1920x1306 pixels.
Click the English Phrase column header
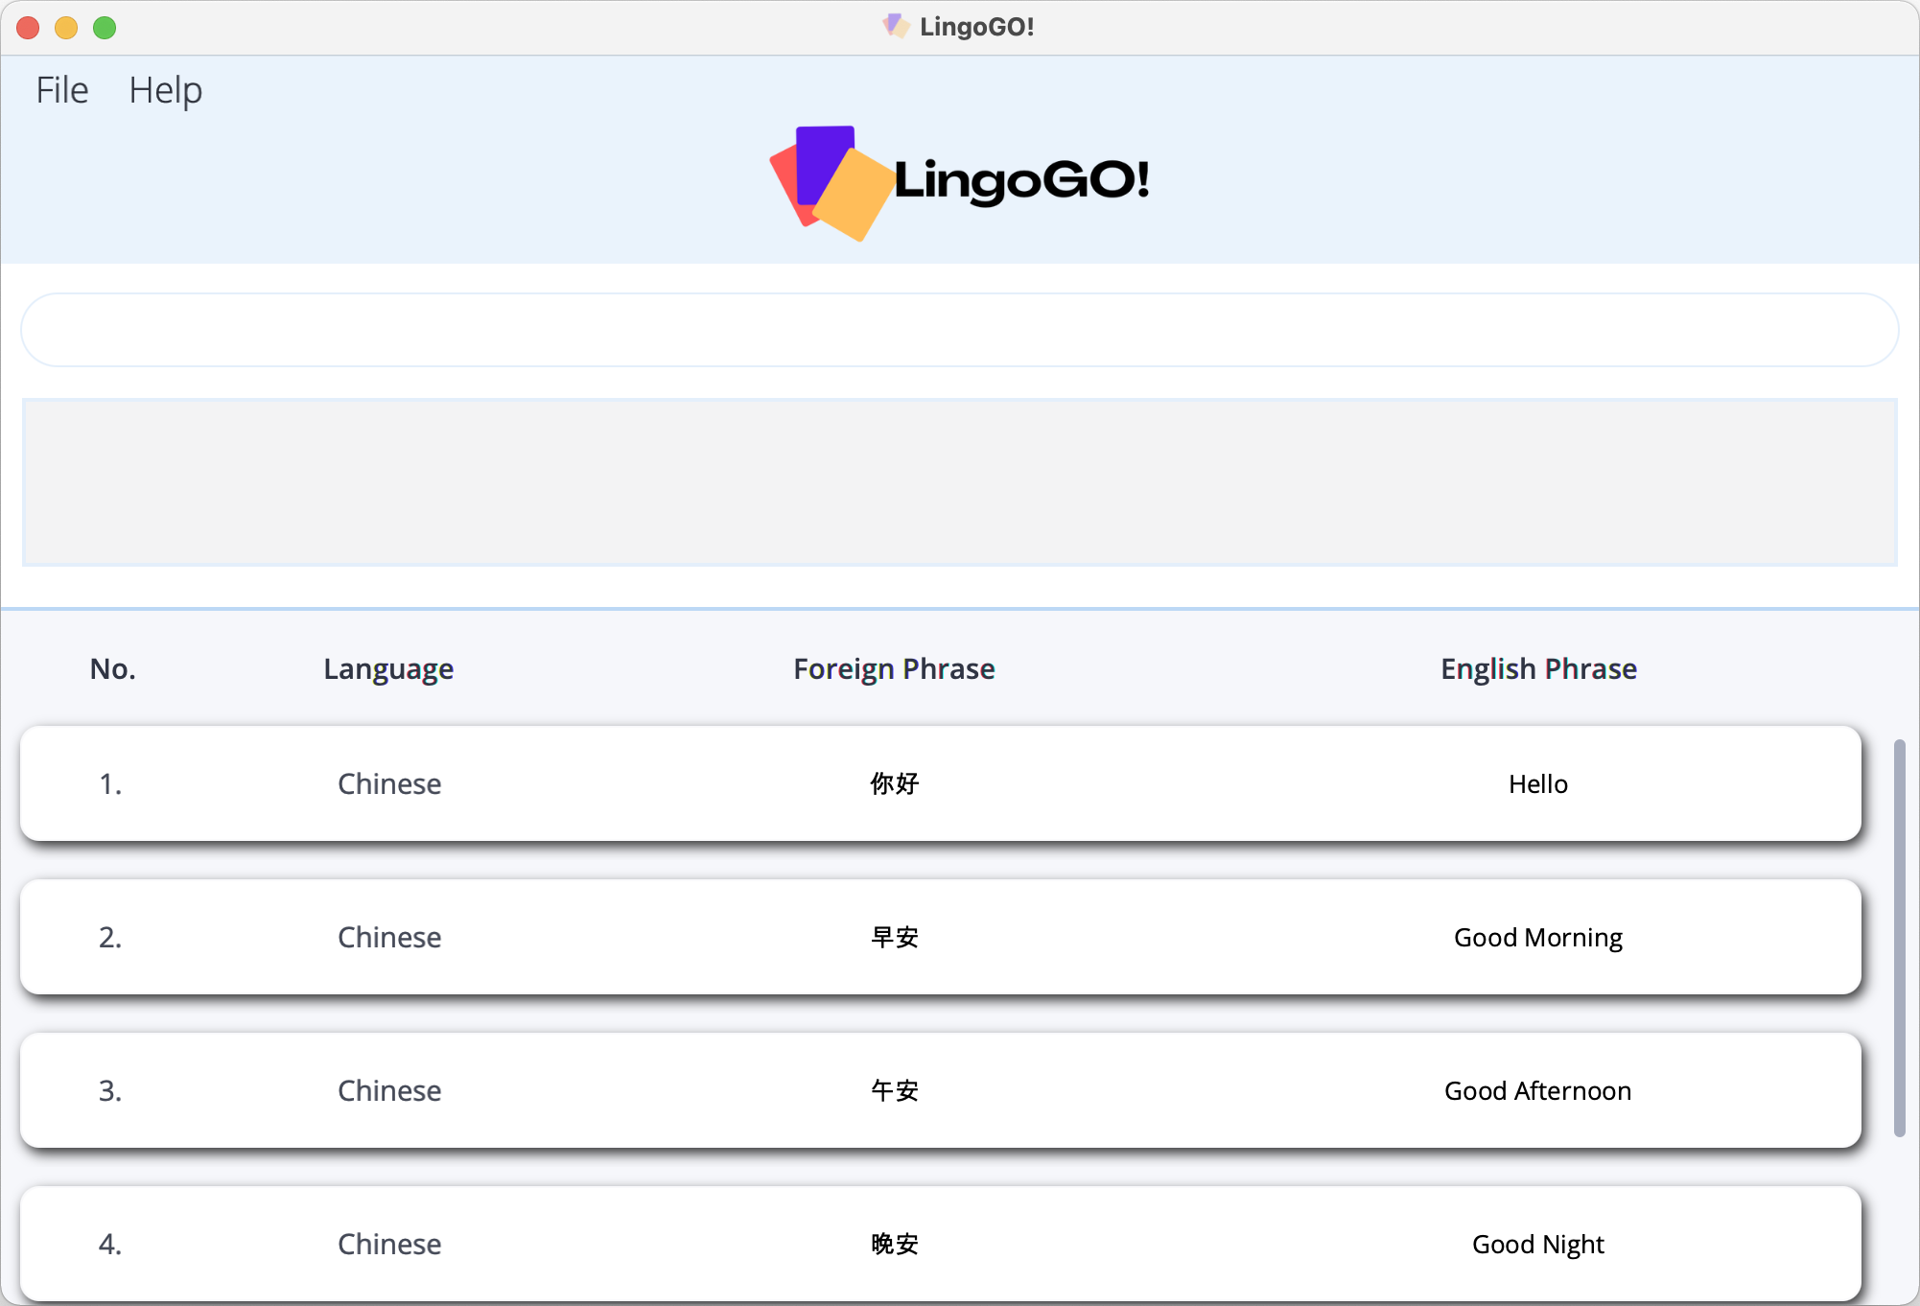pyautogui.click(x=1538, y=668)
